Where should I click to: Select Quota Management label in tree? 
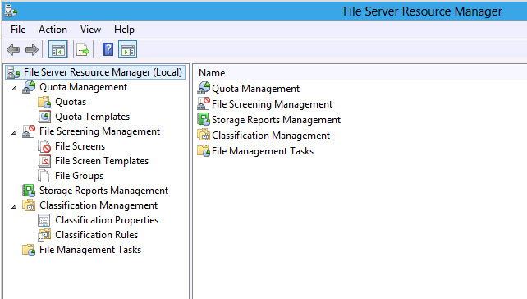pos(84,87)
